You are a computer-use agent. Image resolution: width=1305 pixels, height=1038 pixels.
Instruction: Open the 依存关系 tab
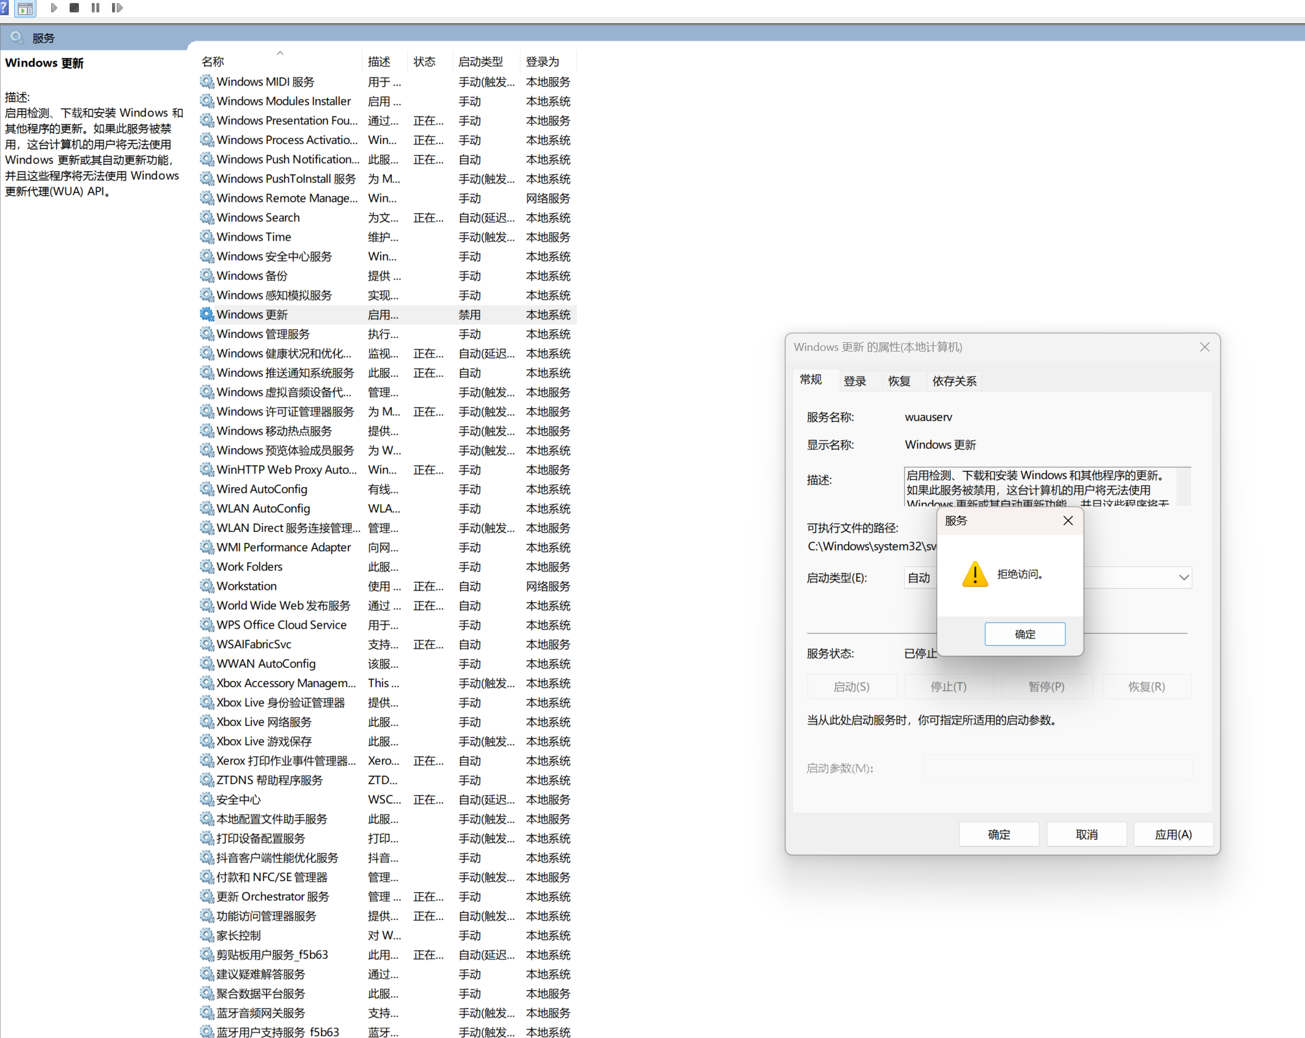point(955,381)
